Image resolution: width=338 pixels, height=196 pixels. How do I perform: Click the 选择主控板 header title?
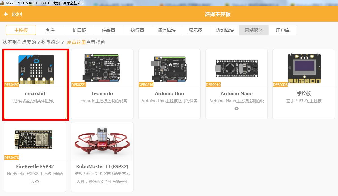pos(218,14)
